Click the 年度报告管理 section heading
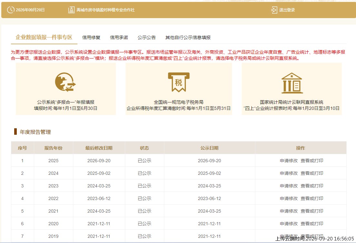The width and height of the screenshot is (356, 243). (x=35, y=132)
